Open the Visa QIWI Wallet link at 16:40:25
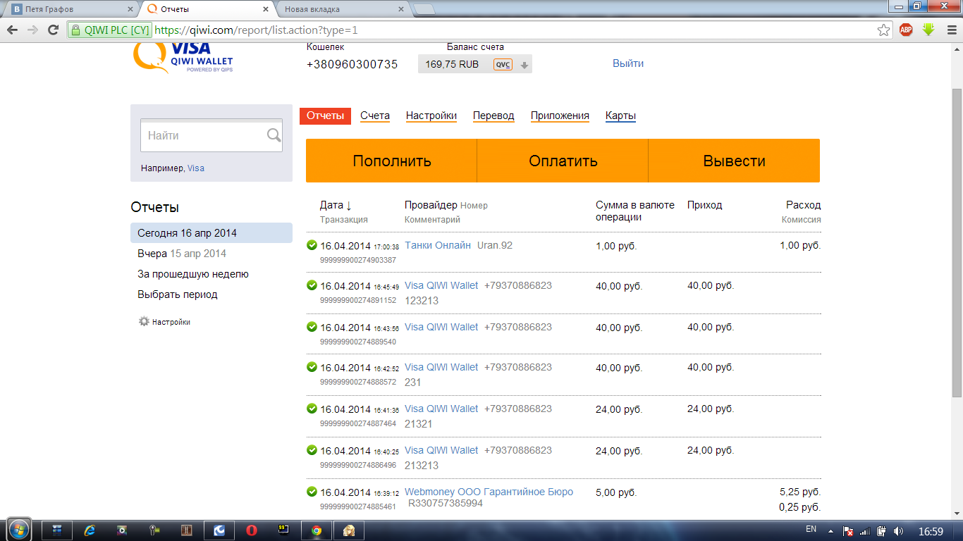The width and height of the screenshot is (963, 541). point(441,450)
